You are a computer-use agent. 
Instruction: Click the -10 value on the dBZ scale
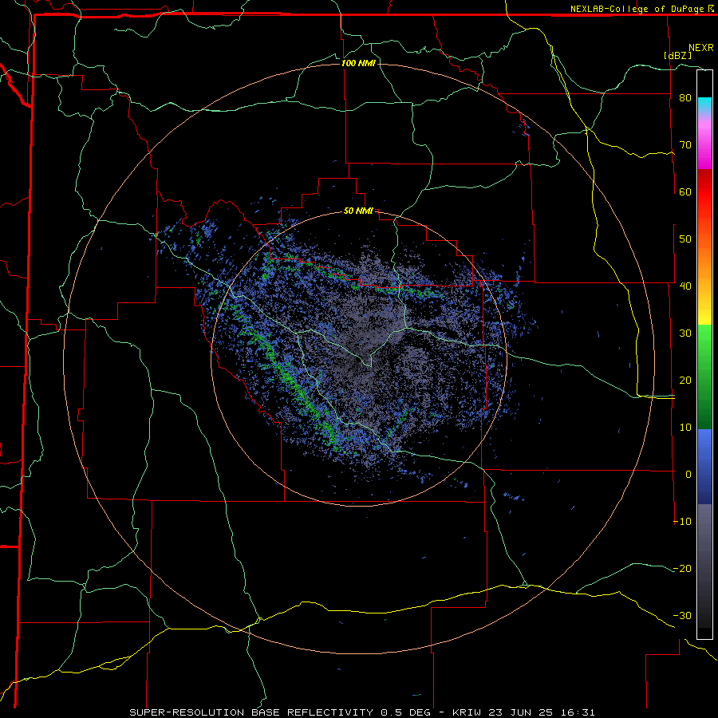point(682,522)
